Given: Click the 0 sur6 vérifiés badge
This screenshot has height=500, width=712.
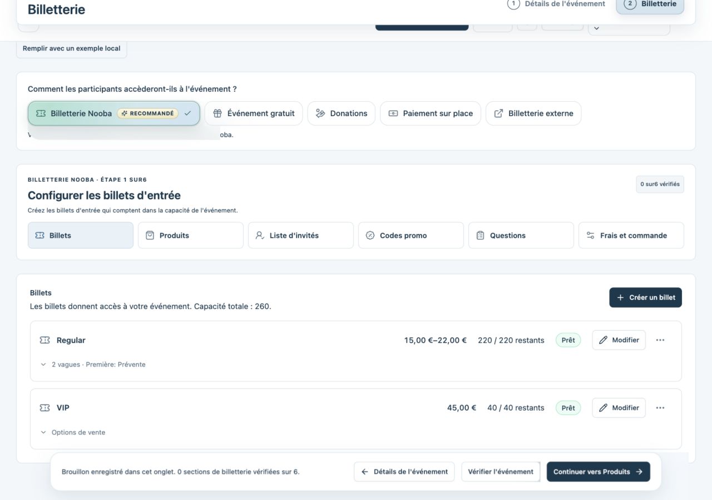Looking at the screenshot, I should click(x=660, y=184).
